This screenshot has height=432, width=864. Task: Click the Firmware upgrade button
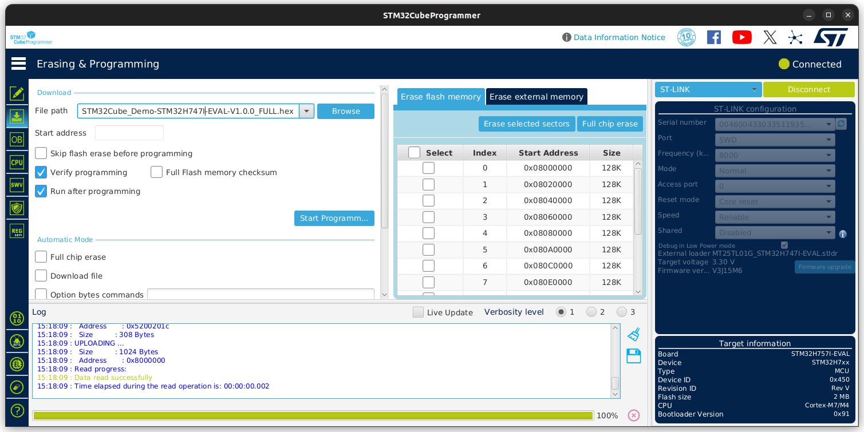pos(824,267)
